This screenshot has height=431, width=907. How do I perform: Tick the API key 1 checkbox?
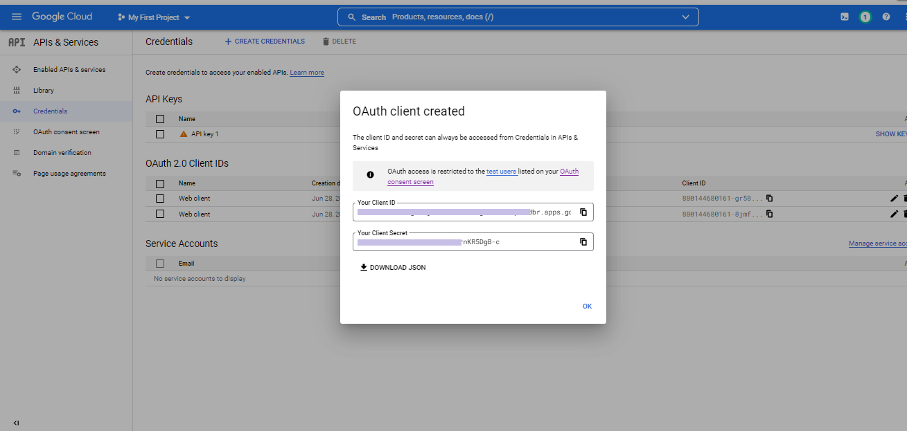pyautogui.click(x=160, y=134)
